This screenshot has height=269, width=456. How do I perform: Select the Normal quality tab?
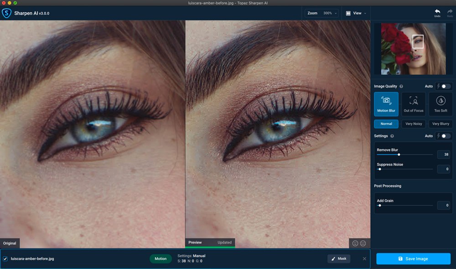pos(386,124)
